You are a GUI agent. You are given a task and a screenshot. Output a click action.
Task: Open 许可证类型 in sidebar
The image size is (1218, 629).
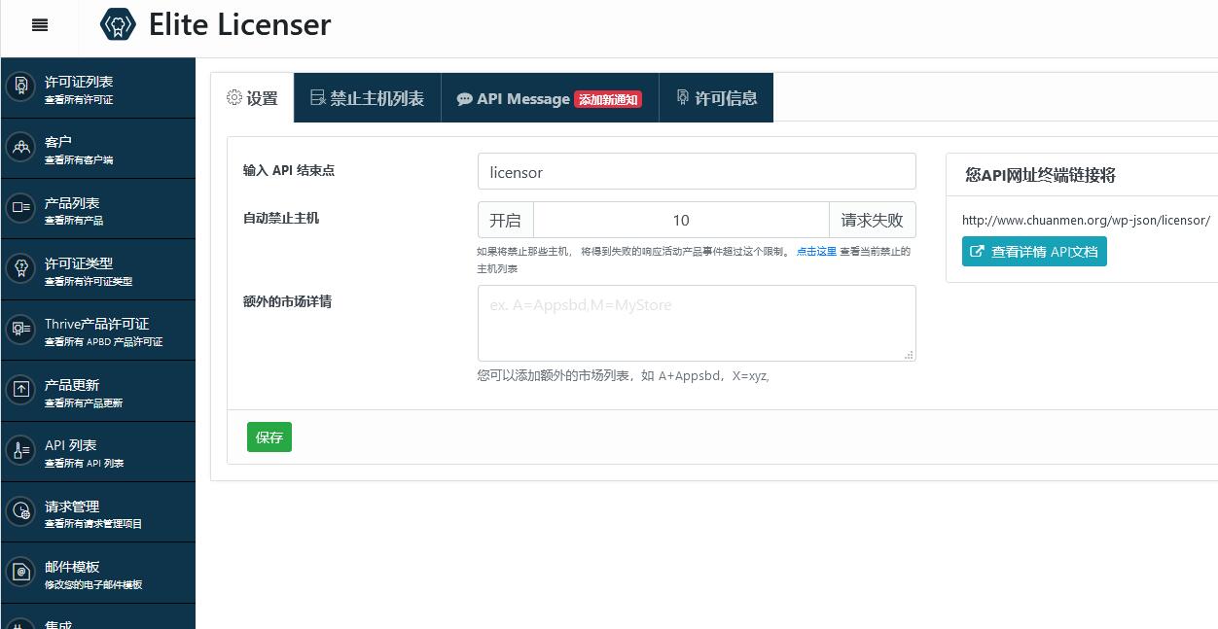[98, 270]
